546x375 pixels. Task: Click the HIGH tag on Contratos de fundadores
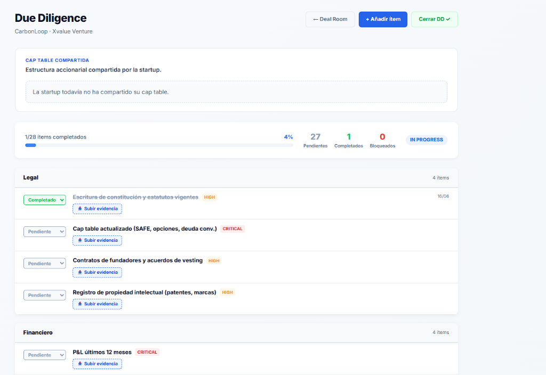click(214, 260)
